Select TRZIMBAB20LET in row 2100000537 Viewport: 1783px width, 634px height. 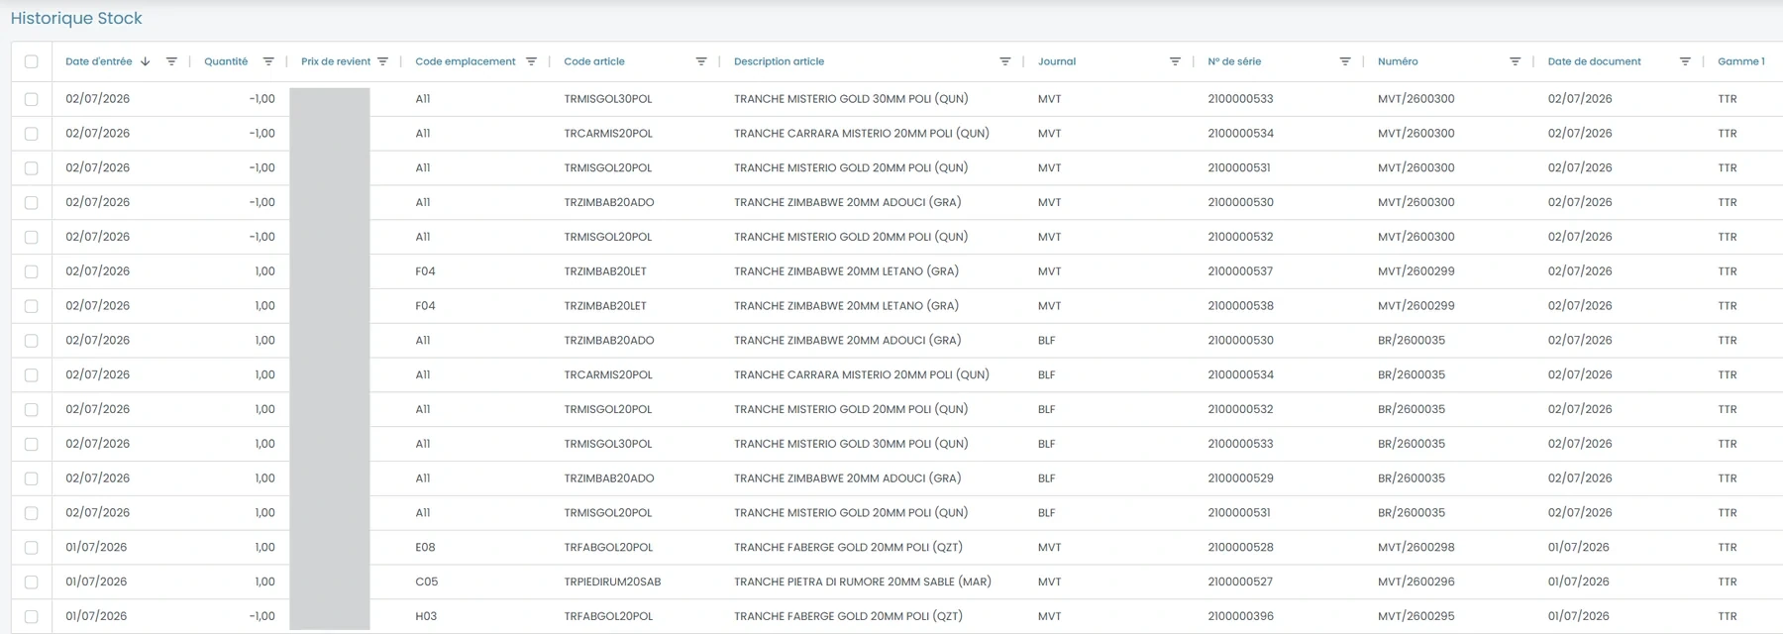605,271
